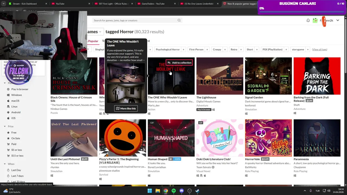
Task: Click the Windows icon beside The Lighthouse's Play in browser badge
Action: click(214, 110)
